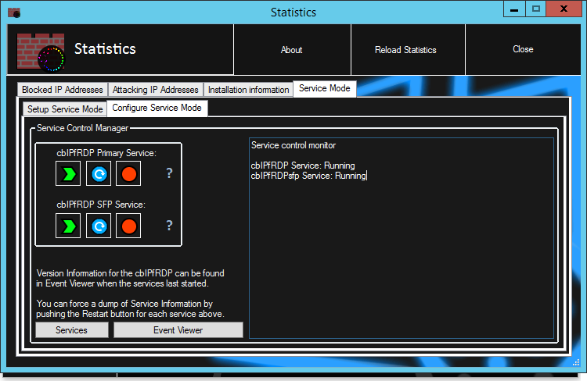Launch Event Viewer button
This screenshot has width=587, height=381.
(x=178, y=330)
